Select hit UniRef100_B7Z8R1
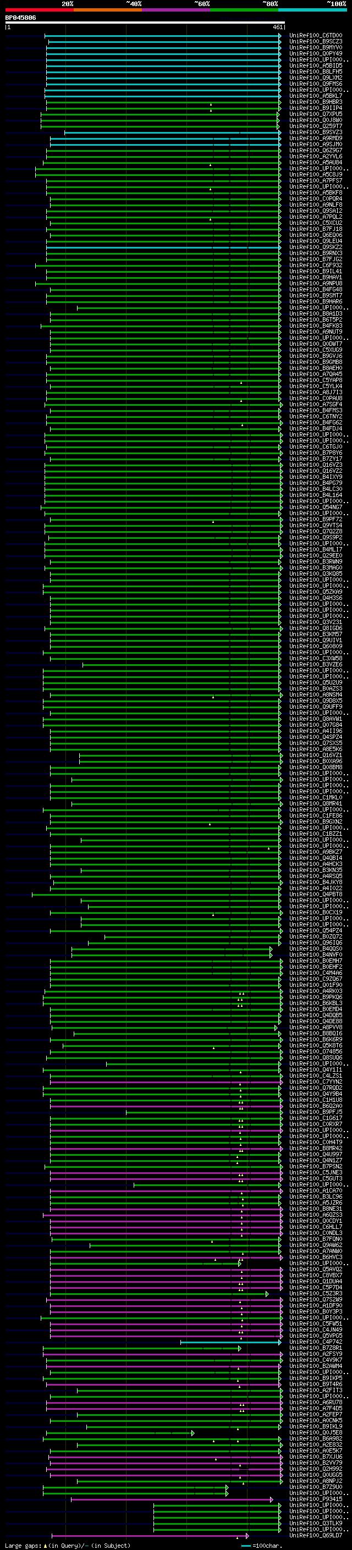This screenshot has width=352, height=1550. click(x=315, y=1348)
